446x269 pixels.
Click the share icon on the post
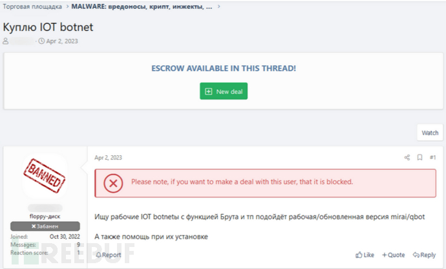pyautogui.click(x=407, y=157)
